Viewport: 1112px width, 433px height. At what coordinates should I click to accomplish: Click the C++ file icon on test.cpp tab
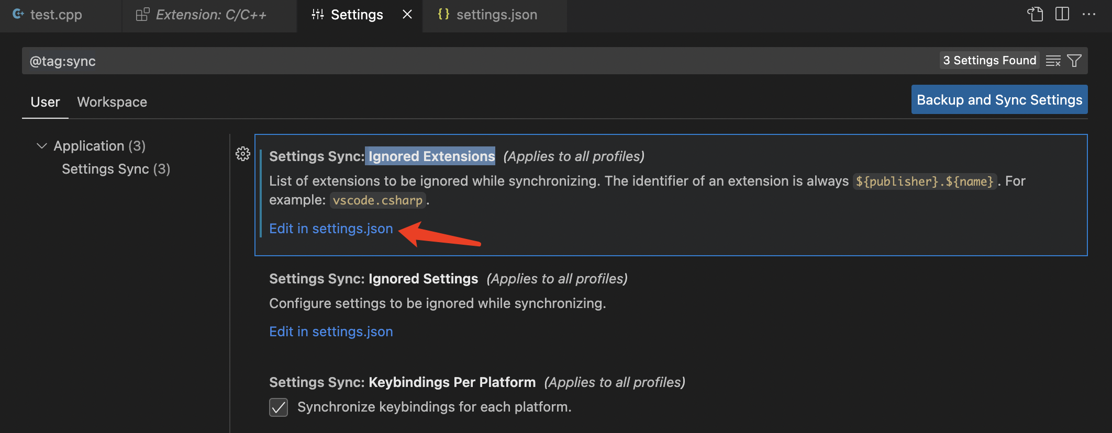pos(18,14)
